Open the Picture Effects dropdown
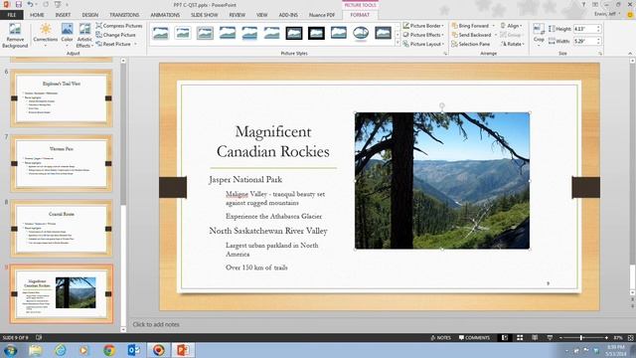 423,35
